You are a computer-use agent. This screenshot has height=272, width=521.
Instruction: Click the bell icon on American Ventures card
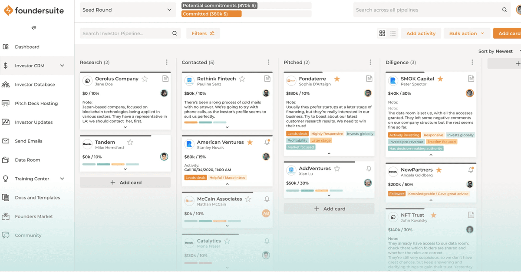267,142
